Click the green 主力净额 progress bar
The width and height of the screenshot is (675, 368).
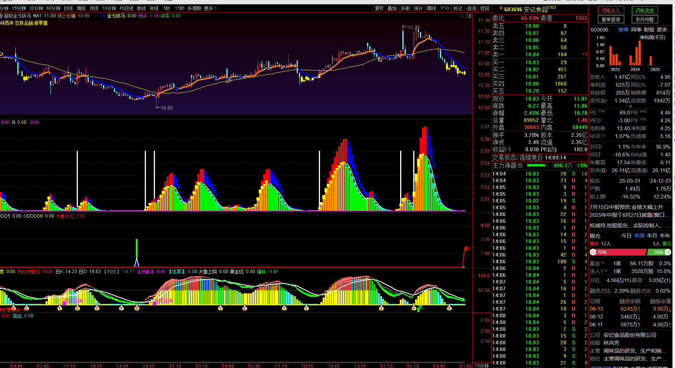pos(536,165)
